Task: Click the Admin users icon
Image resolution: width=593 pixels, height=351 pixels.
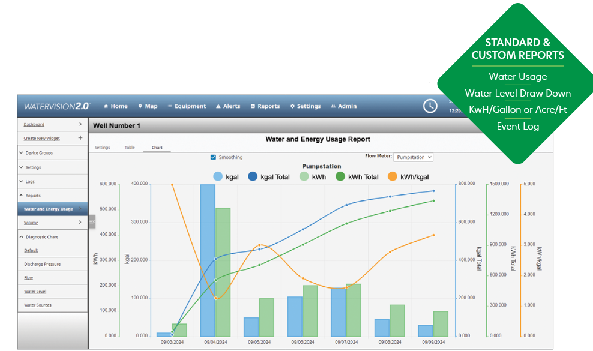Action: pos(333,107)
